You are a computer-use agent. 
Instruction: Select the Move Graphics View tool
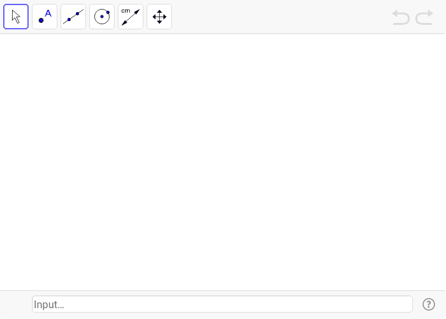[x=159, y=17]
